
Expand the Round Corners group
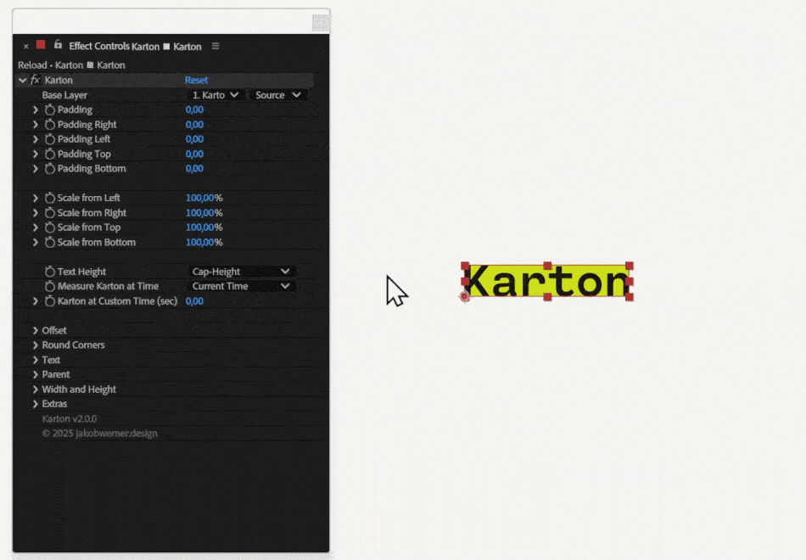pyautogui.click(x=36, y=345)
